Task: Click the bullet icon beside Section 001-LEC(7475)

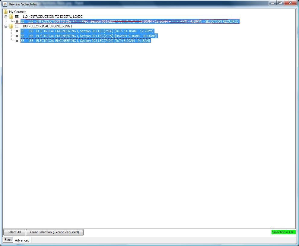Action: point(17,21)
